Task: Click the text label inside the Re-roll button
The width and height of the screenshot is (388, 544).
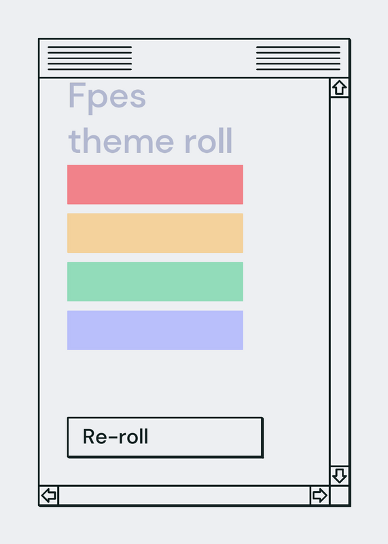Action: coord(116,437)
